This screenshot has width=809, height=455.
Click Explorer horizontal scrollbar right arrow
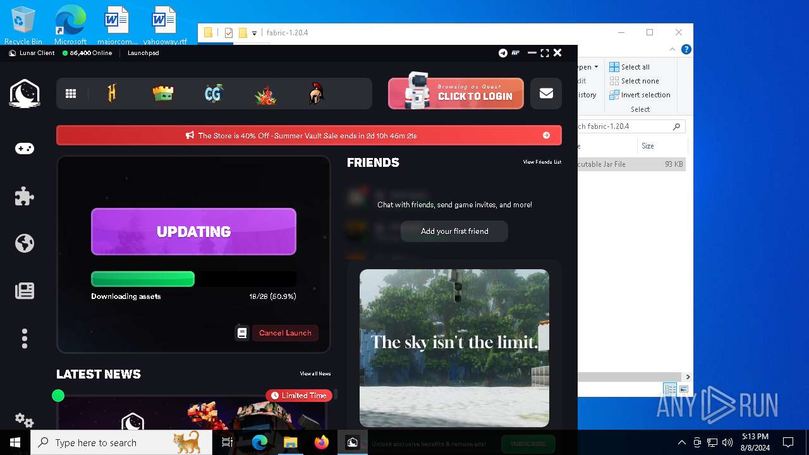[x=688, y=377]
